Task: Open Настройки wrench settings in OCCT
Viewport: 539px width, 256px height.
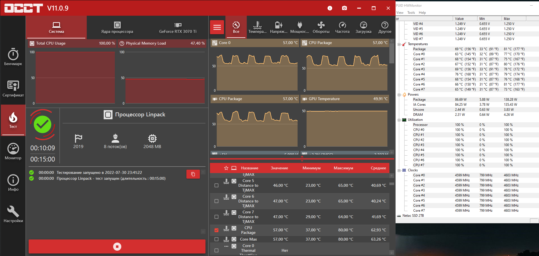Action: tap(13, 214)
